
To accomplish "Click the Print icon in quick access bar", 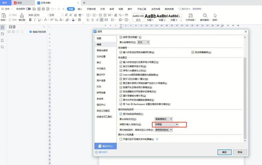I will click(43, 9).
